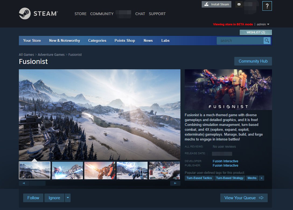293x210 pixels.
Task: Select the Turn-Based Tactics tag
Action: coord(199,178)
